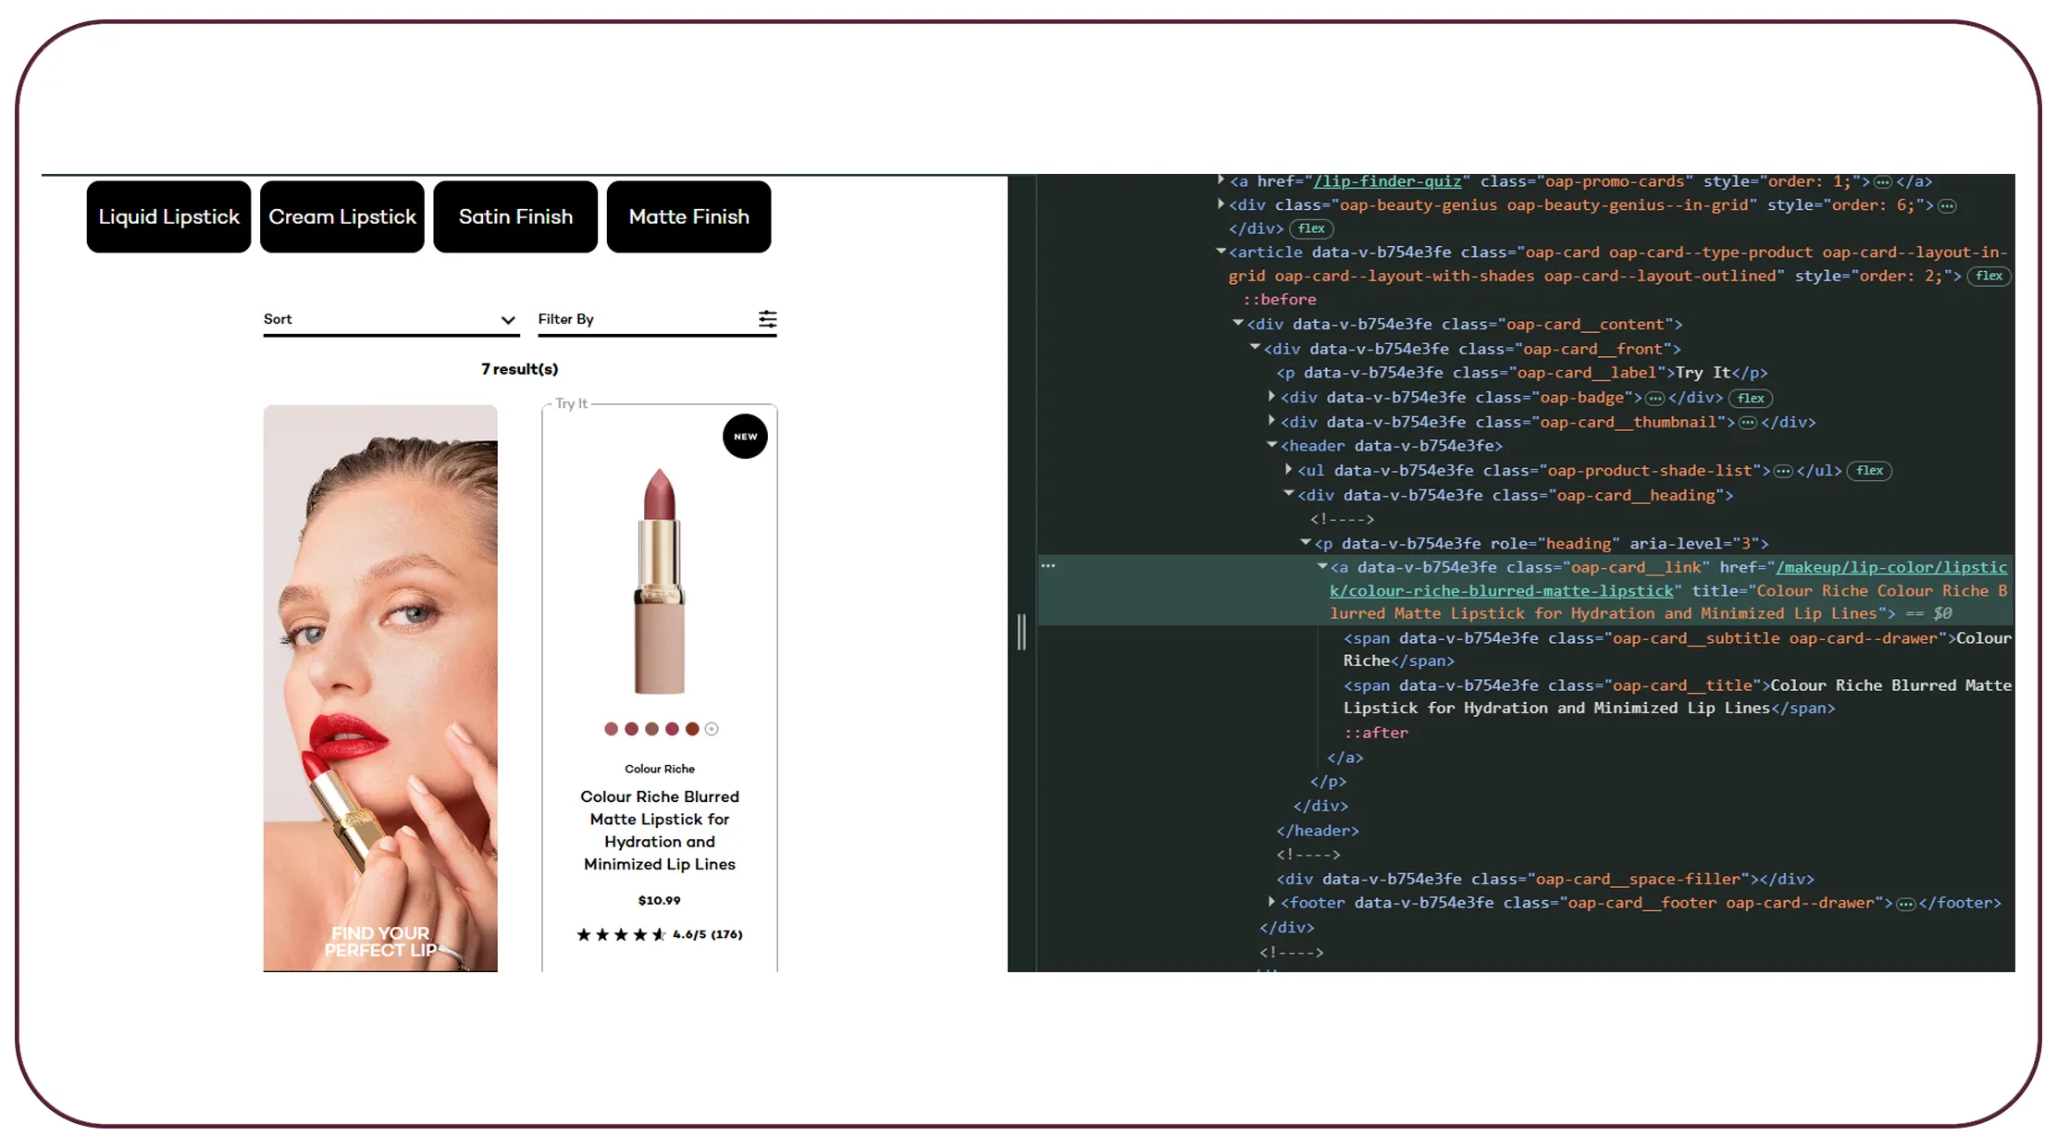The width and height of the screenshot is (2057, 1147).
Task: Expand ellipsis in the oap-card__thumbnail row
Action: pos(1747,423)
